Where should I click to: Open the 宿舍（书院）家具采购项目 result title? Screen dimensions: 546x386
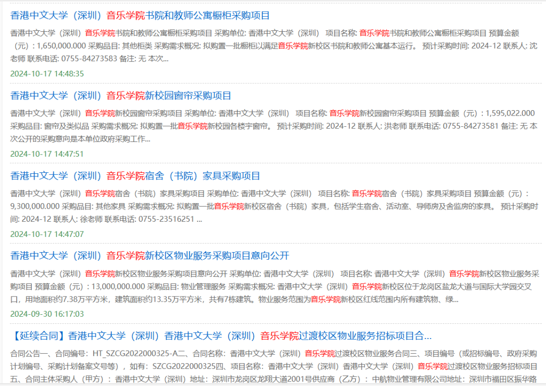[135, 176]
